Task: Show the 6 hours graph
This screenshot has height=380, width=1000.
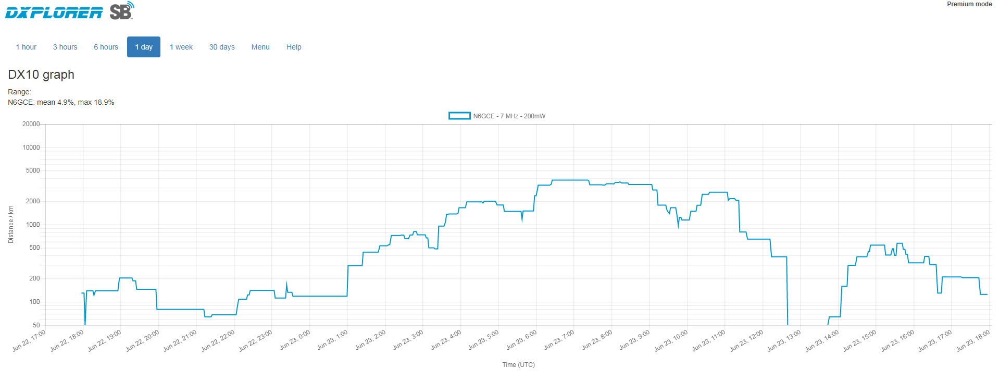Action: point(106,47)
